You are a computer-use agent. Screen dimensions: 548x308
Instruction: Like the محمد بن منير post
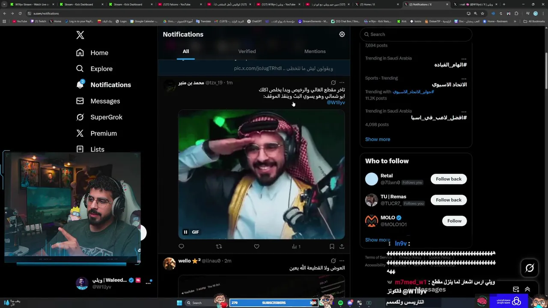click(x=256, y=246)
